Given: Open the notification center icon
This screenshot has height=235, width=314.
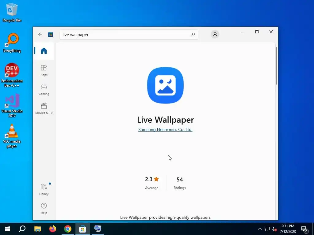Looking at the screenshot, I should tap(304, 229).
